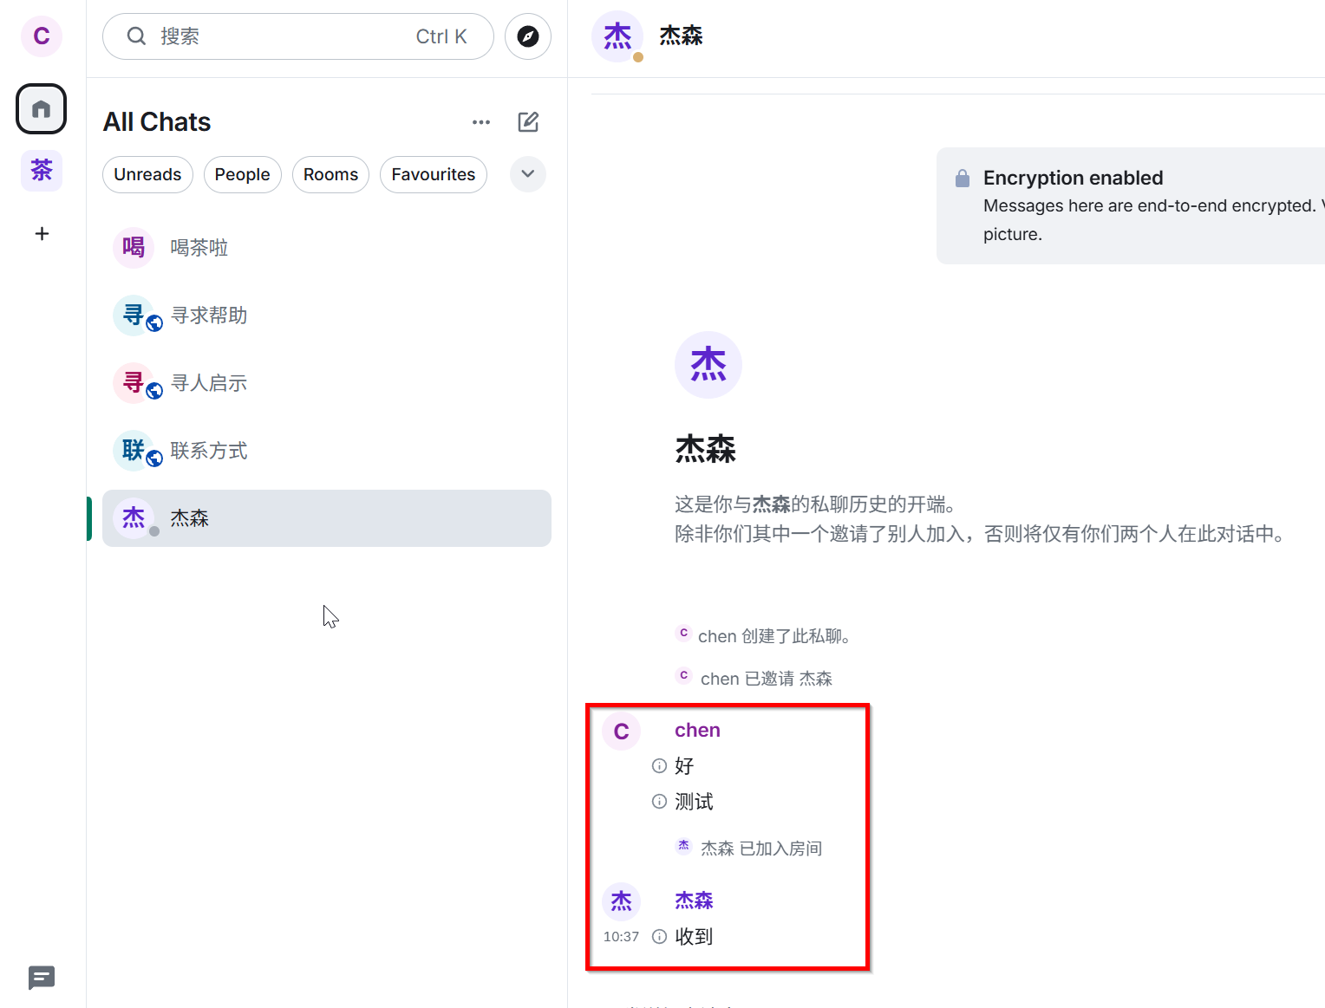Filter chats by People
1325x1008 pixels.
tap(243, 174)
